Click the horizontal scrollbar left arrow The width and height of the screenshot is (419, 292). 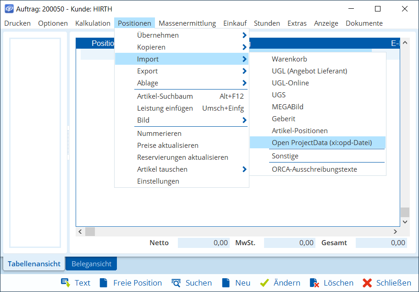point(80,232)
